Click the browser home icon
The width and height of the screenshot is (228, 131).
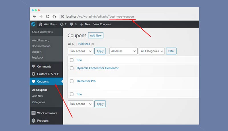click(x=54, y=17)
